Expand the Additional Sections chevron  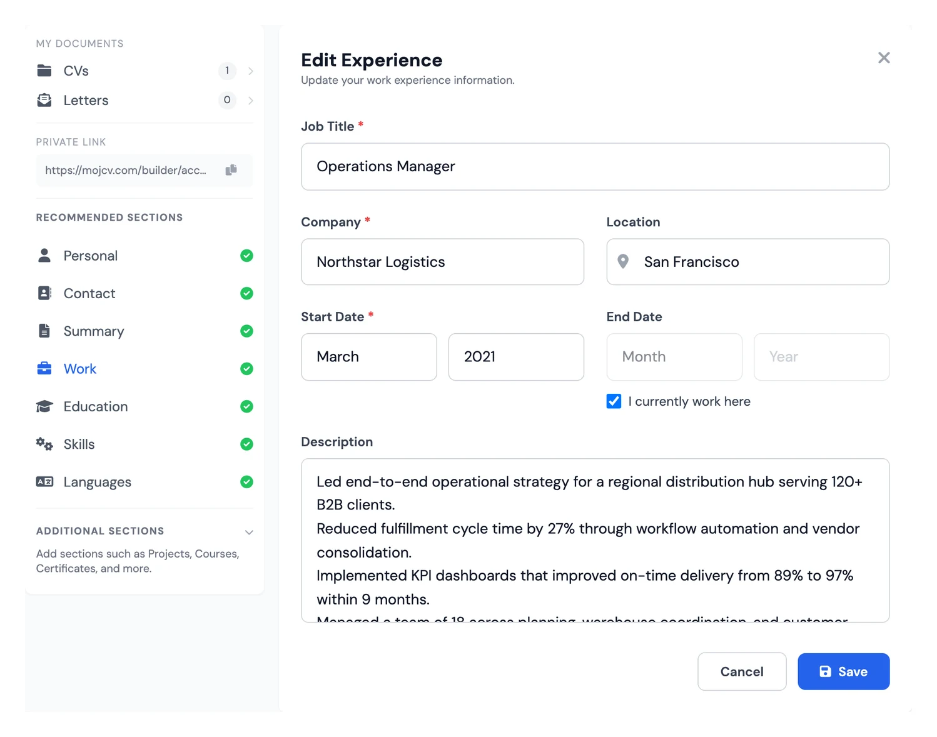click(249, 533)
